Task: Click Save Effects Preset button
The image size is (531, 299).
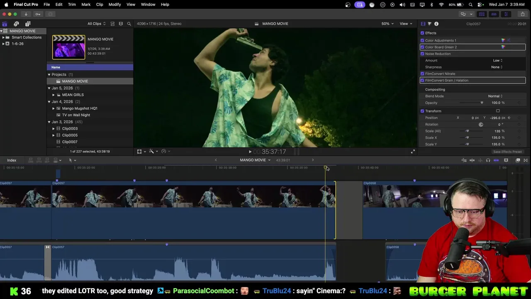Action: (x=507, y=152)
